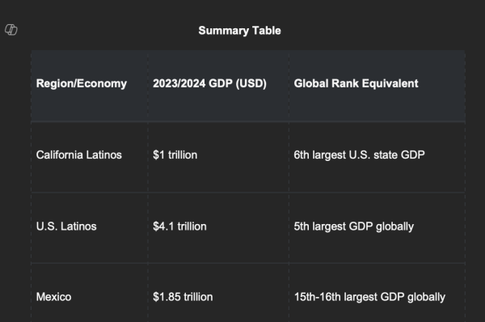Viewport: 485px width, 322px height.
Task: Click the $1.85 trillion value
Action: pyautogui.click(x=183, y=297)
